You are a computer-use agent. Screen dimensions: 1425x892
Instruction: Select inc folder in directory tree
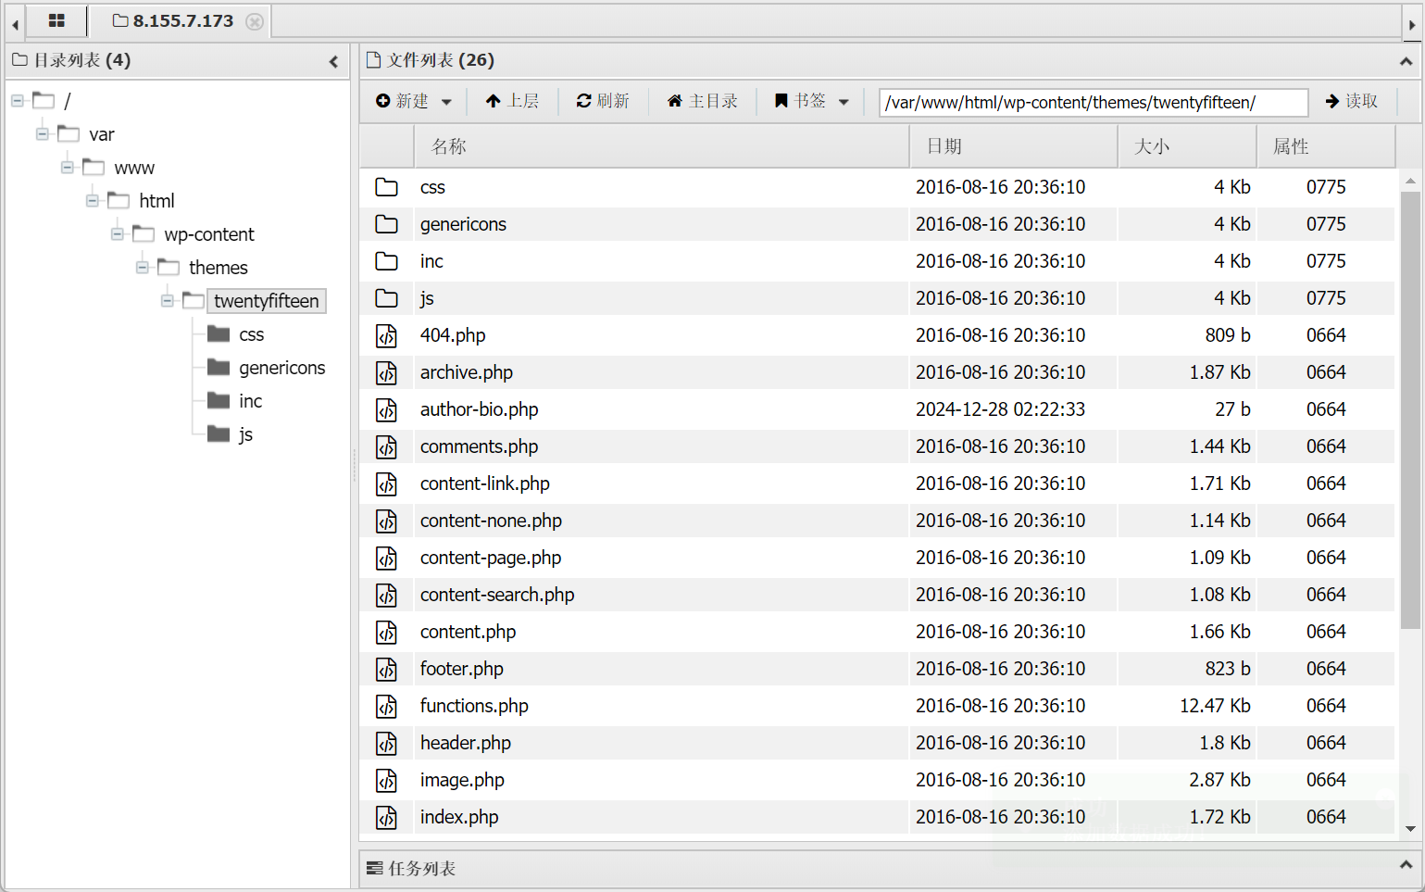point(250,401)
